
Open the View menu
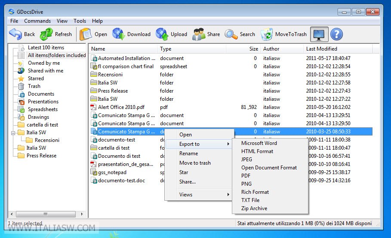(x=62, y=21)
